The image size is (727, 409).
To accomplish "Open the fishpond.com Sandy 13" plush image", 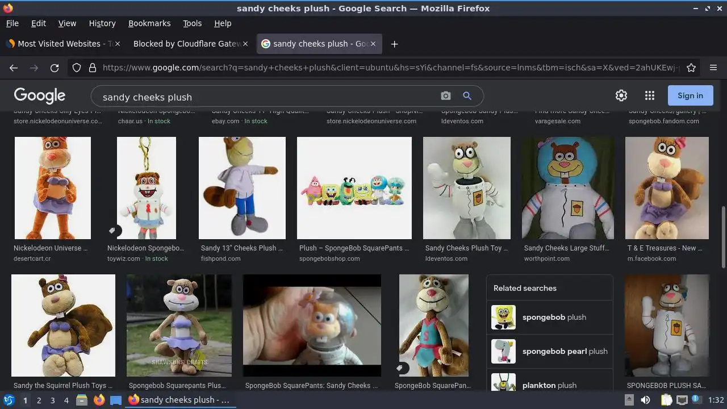I will pos(242,188).
